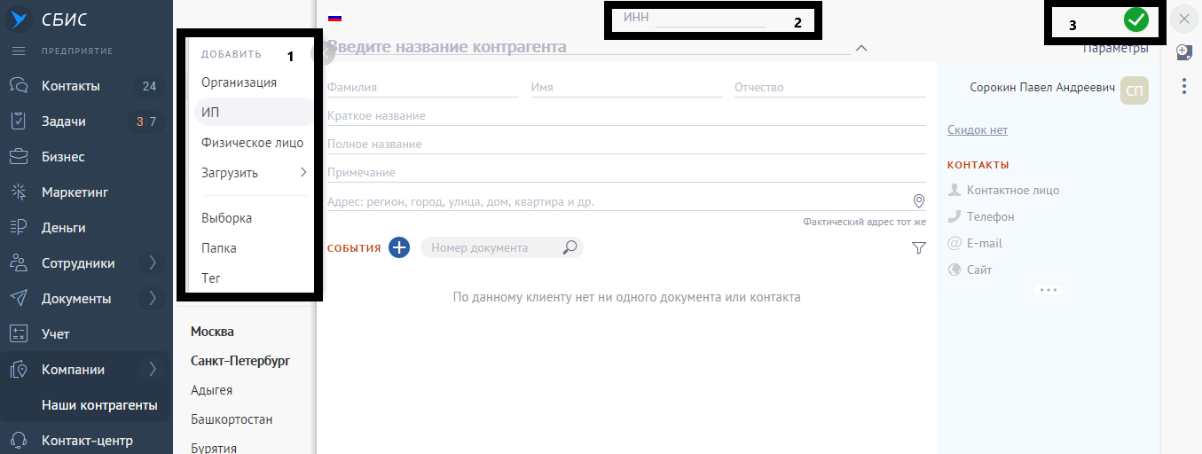The width and height of the screenshot is (1202, 454).
Task: Choose Организация in the add menu
Action: [240, 82]
